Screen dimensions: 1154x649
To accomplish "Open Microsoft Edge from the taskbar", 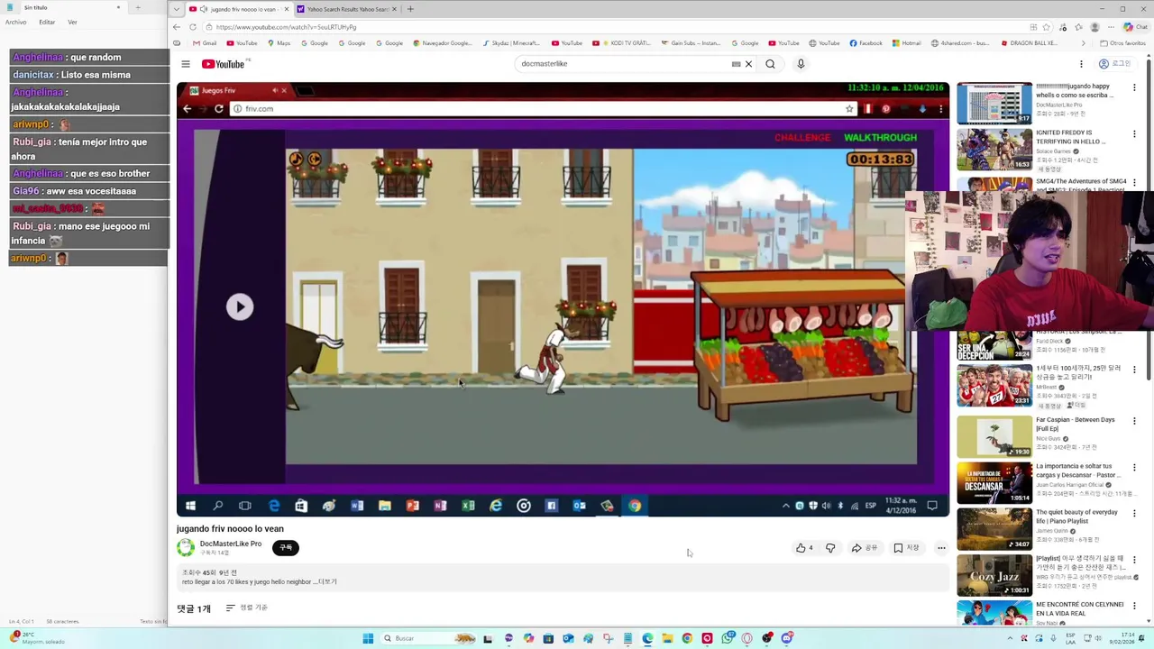I will (x=647, y=638).
